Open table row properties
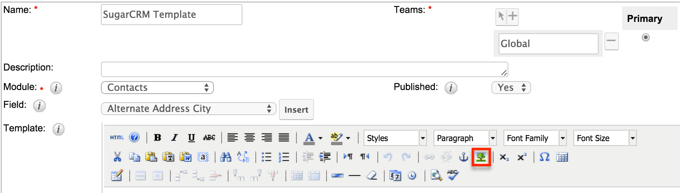 pos(141,176)
